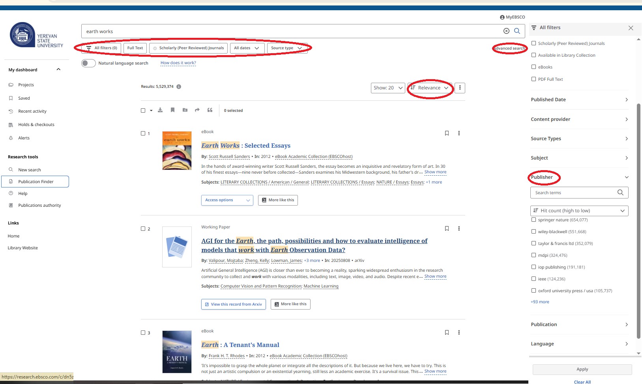Open Show: 20 results dropdown

[388, 88]
